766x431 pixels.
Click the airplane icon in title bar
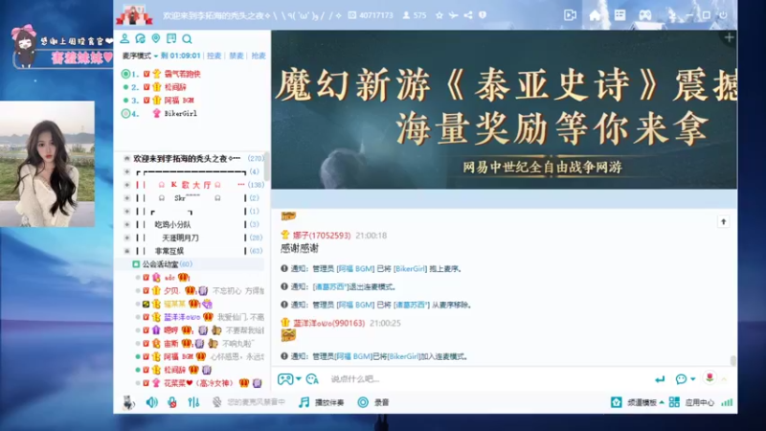[454, 15]
